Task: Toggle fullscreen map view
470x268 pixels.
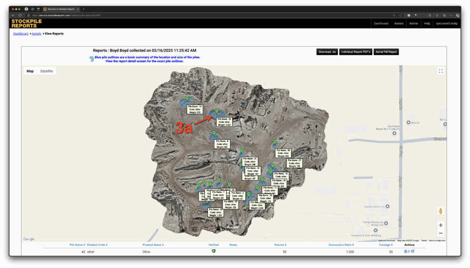Action: click(441, 71)
